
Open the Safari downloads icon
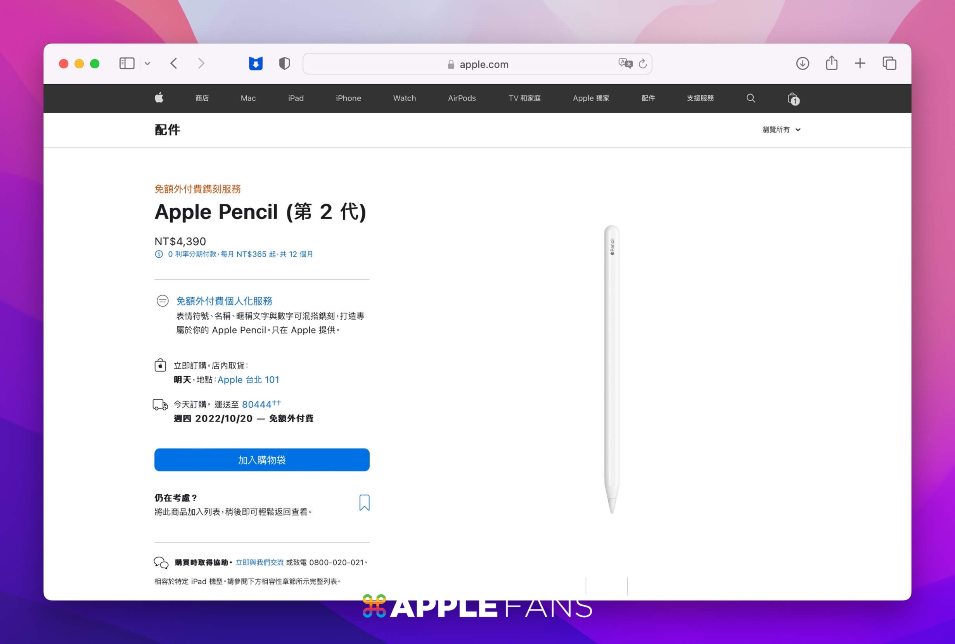point(802,63)
